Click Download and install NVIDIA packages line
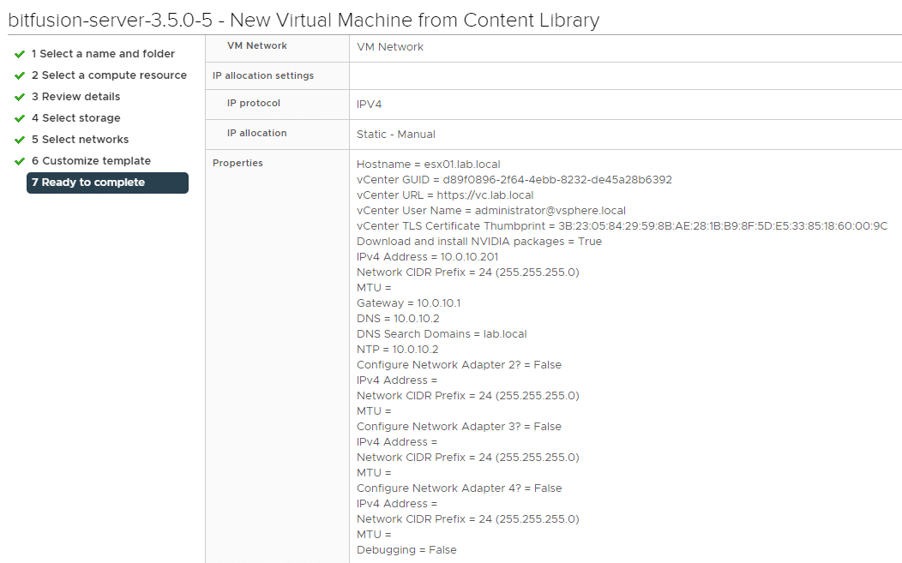The height and width of the screenshot is (563, 902). pos(479,242)
